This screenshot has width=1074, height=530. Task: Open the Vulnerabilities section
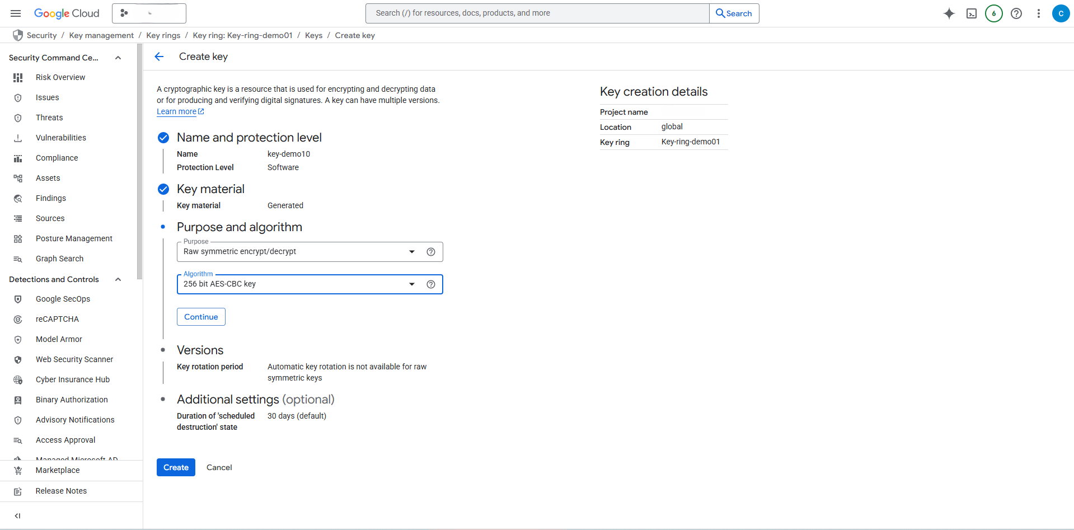(61, 138)
